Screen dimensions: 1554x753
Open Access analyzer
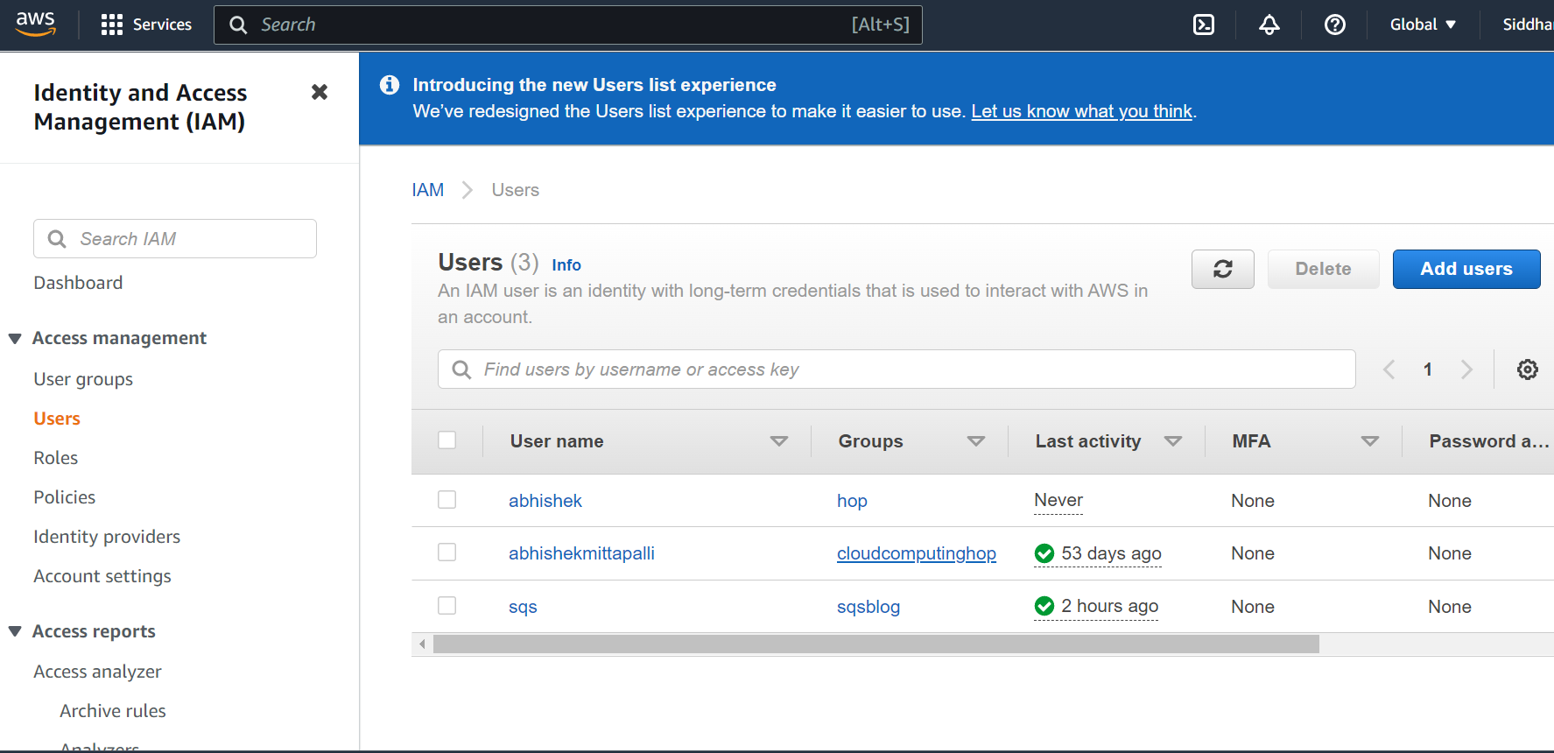(97, 672)
